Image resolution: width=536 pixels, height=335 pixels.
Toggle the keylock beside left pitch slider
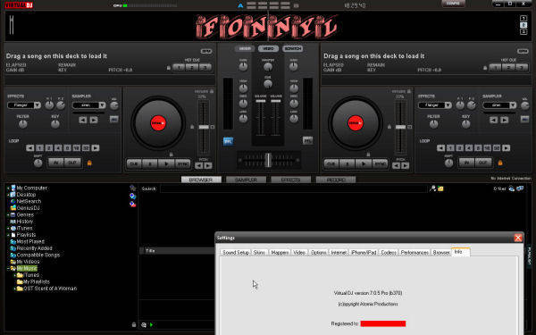click(192, 127)
